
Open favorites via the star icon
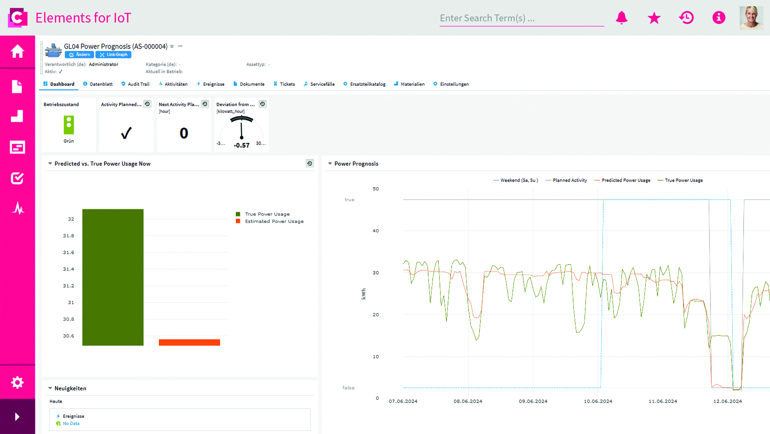point(654,18)
